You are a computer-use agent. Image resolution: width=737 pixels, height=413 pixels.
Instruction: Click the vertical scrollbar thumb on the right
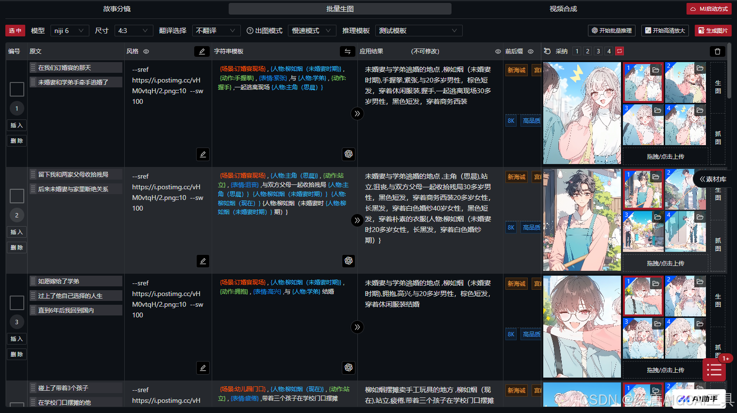[729, 70]
